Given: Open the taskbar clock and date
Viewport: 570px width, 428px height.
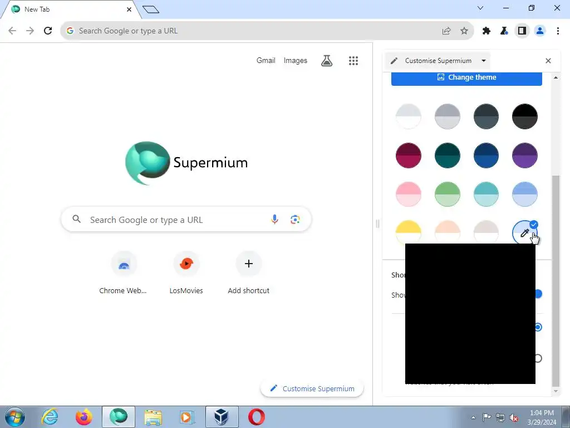Looking at the screenshot, I should [x=542, y=417].
